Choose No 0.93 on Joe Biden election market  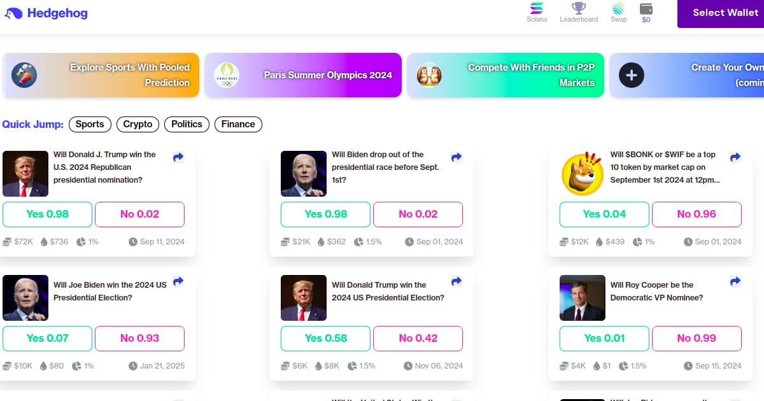[139, 339]
